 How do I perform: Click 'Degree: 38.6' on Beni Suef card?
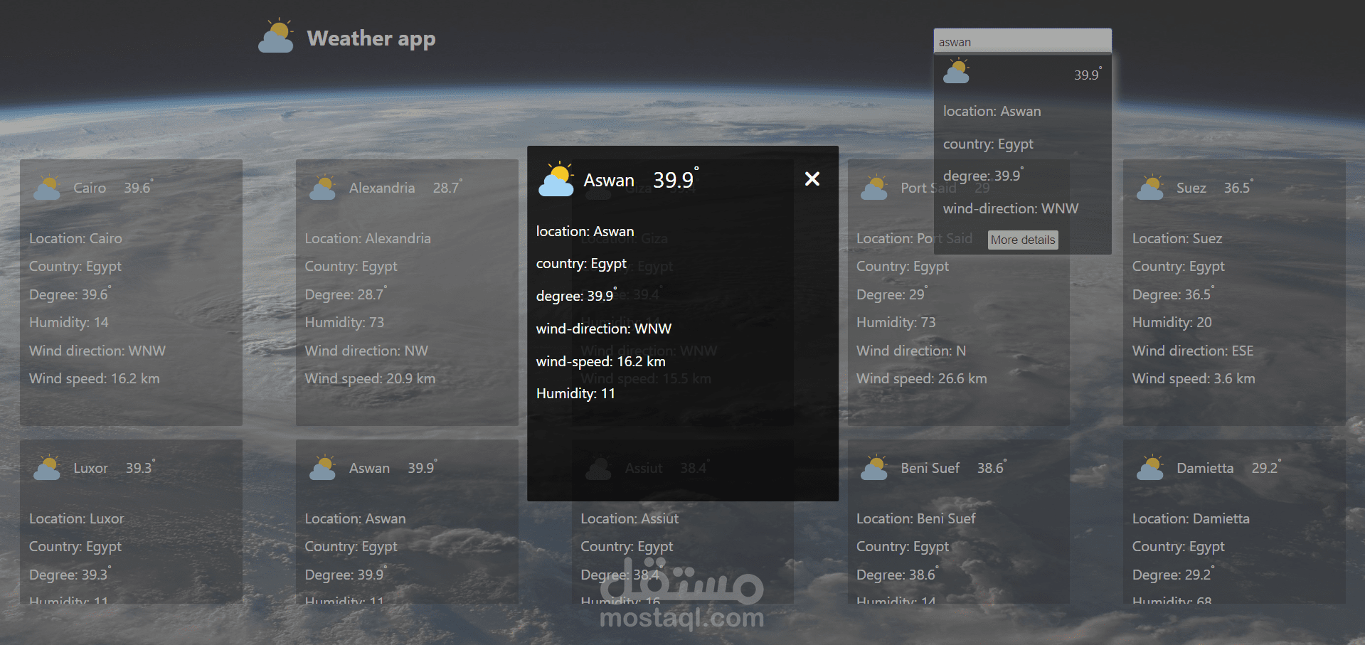[898, 574]
